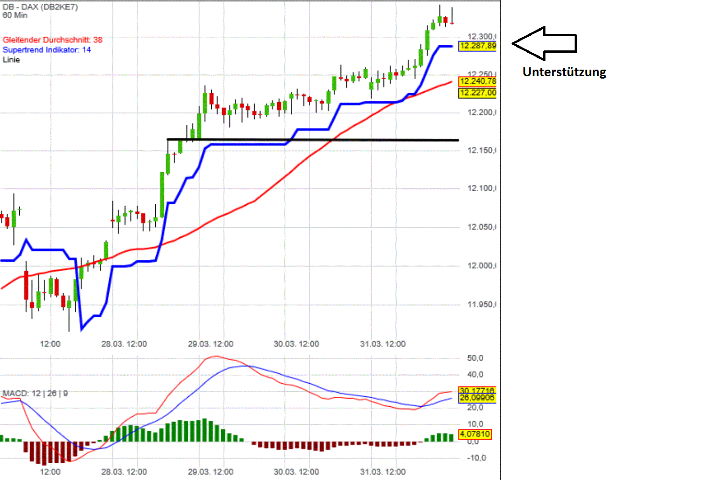The image size is (705, 491).
Task: Click the 31.03. 12:00 label below the MACD panel
Action: [x=382, y=472]
